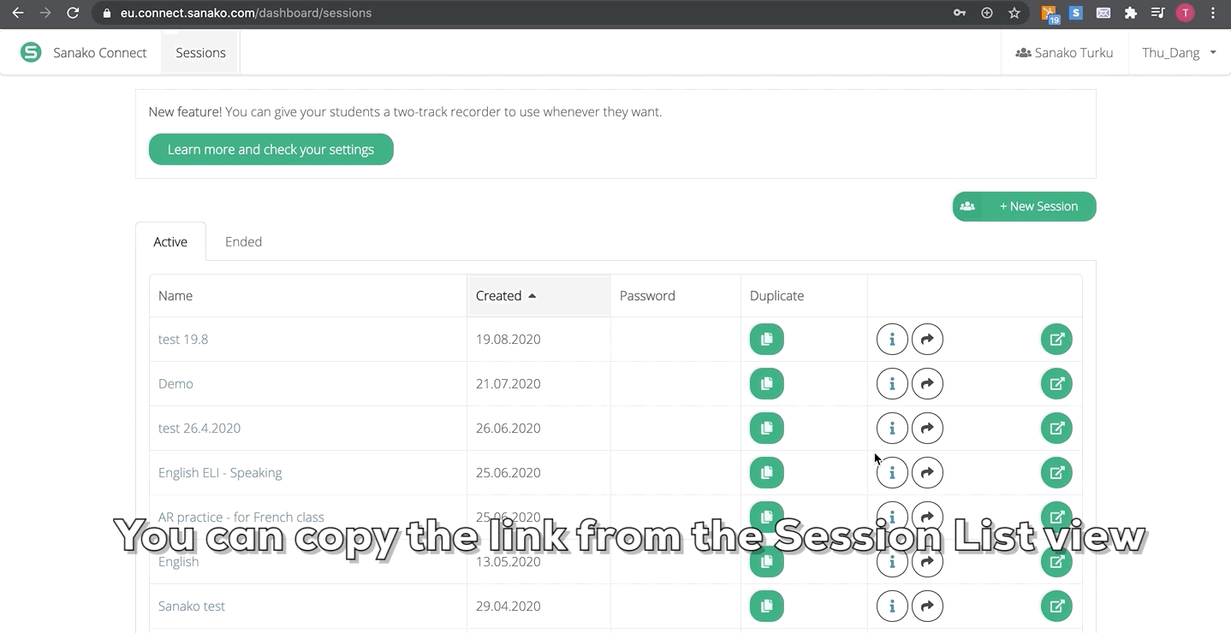This screenshot has height=633, width=1231.
Task: Create a + New Session
Action: point(1024,206)
